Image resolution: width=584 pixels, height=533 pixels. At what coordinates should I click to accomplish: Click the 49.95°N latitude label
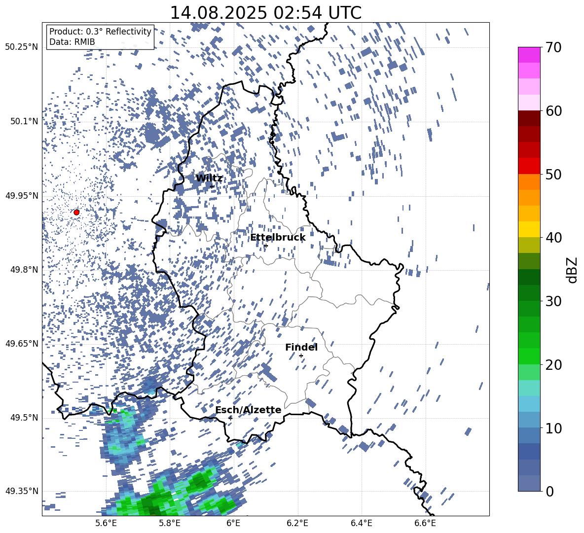point(22,196)
